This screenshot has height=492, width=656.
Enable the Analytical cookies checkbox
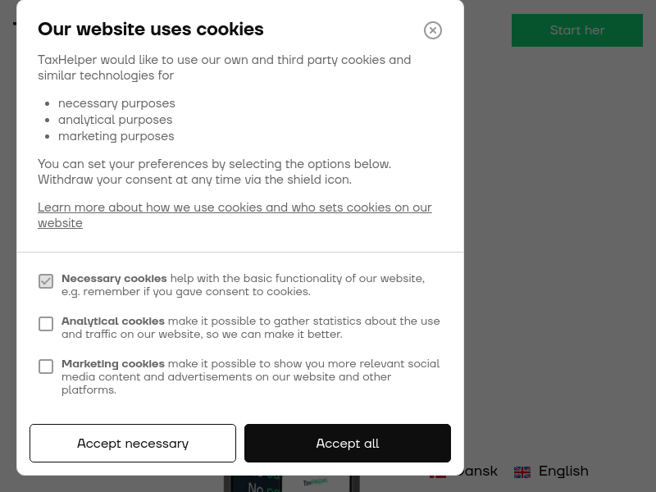pos(46,324)
